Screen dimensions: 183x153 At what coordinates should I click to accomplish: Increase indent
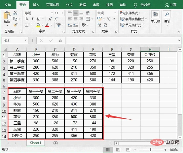tap(76, 25)
